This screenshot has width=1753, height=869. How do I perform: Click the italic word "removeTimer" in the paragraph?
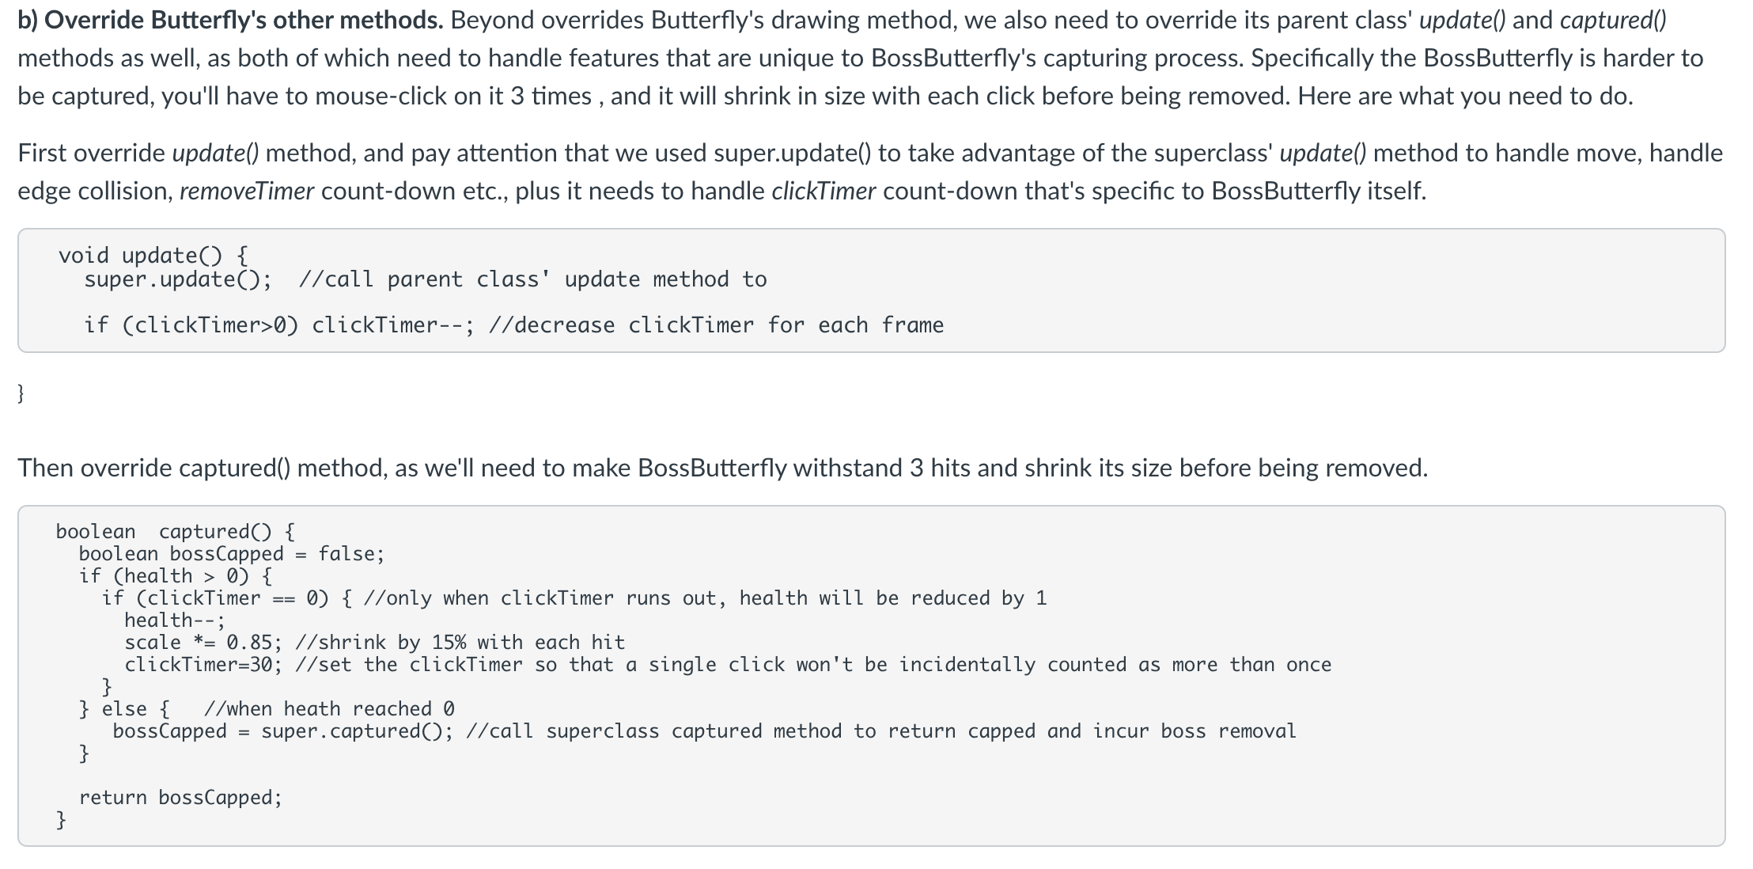247,192
